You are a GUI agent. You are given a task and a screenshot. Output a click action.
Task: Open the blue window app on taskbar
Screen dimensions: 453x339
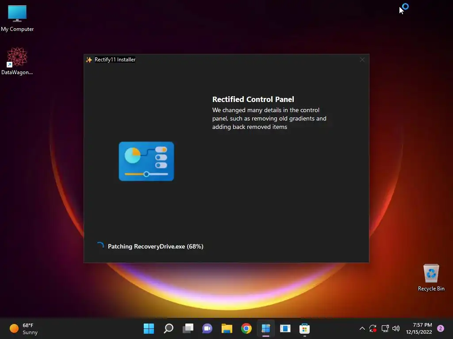[285, 328]
